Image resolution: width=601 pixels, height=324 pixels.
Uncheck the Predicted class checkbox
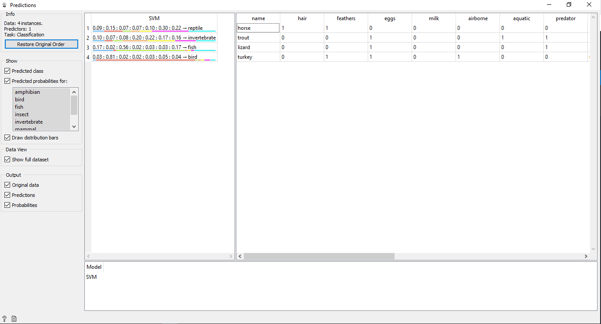(x=7, y=71)
